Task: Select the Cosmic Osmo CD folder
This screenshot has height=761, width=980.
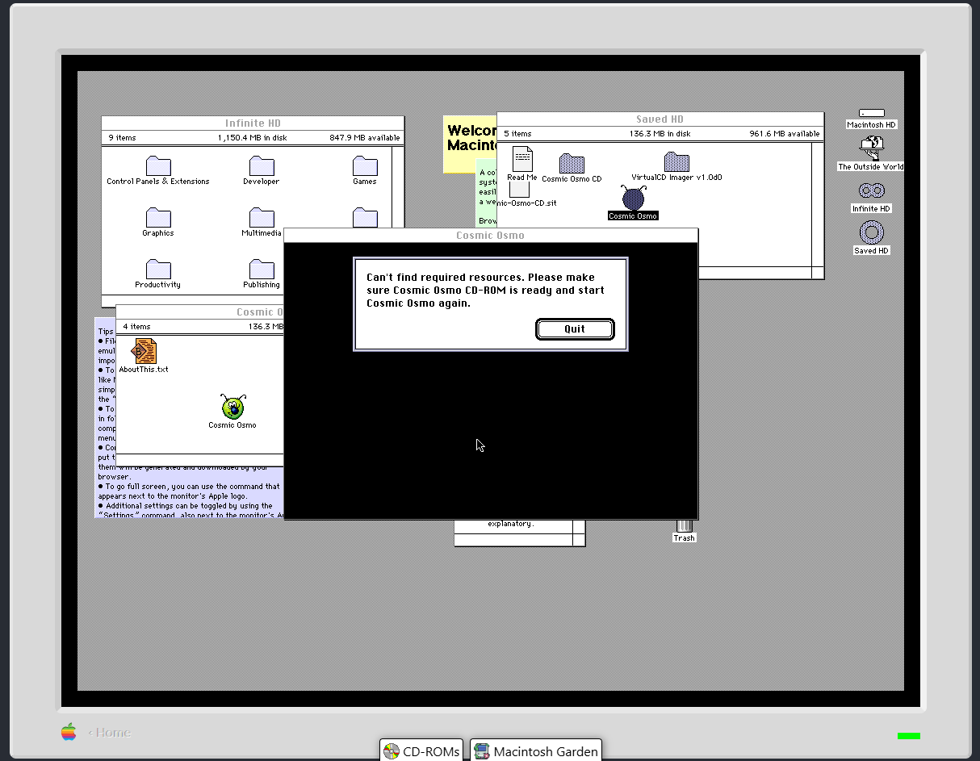Action: tap(572, 163)
